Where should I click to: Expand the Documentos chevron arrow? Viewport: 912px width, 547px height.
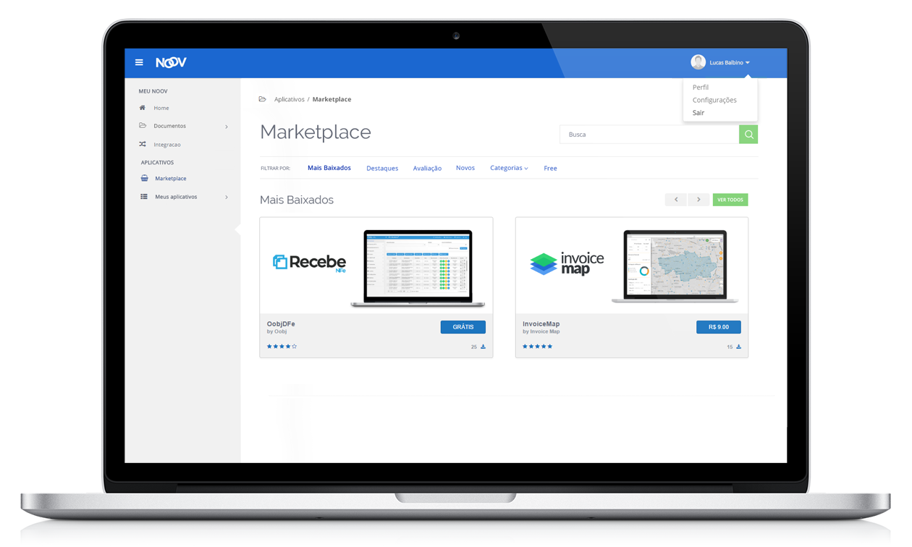point(227,127)
